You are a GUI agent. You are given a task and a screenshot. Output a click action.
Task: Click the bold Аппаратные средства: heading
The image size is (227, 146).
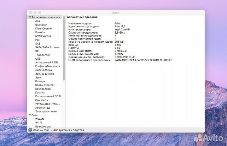(x=83, y=17)
